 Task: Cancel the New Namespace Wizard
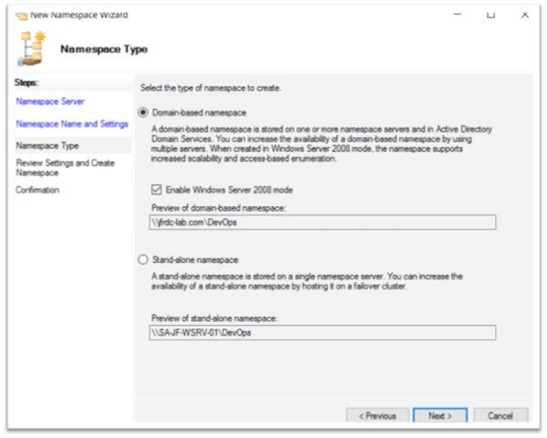(501, 415)
